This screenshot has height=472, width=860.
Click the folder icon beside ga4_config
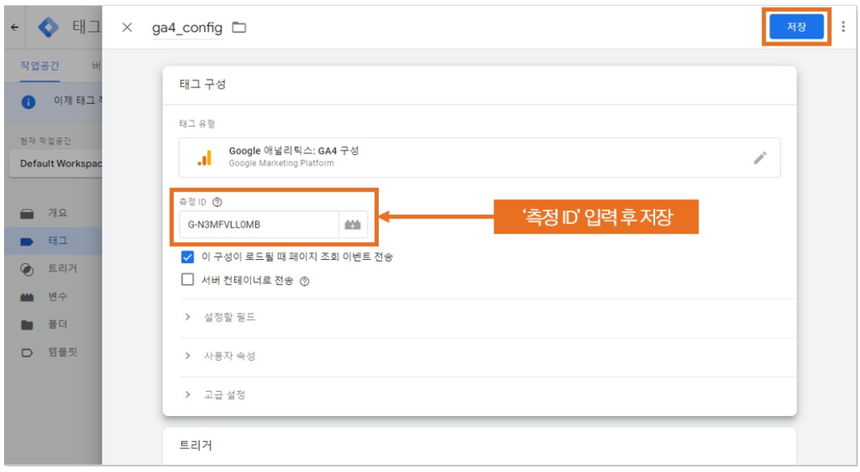(239, 28)
